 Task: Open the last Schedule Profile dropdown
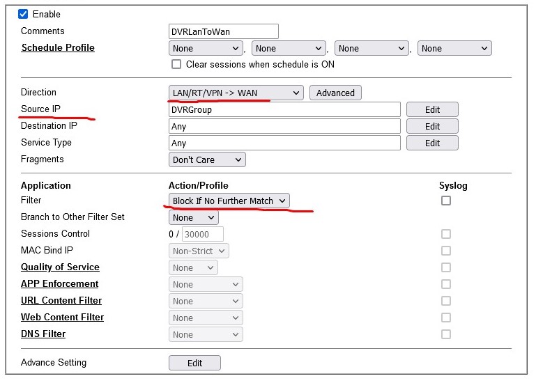[x=456, y=49]
